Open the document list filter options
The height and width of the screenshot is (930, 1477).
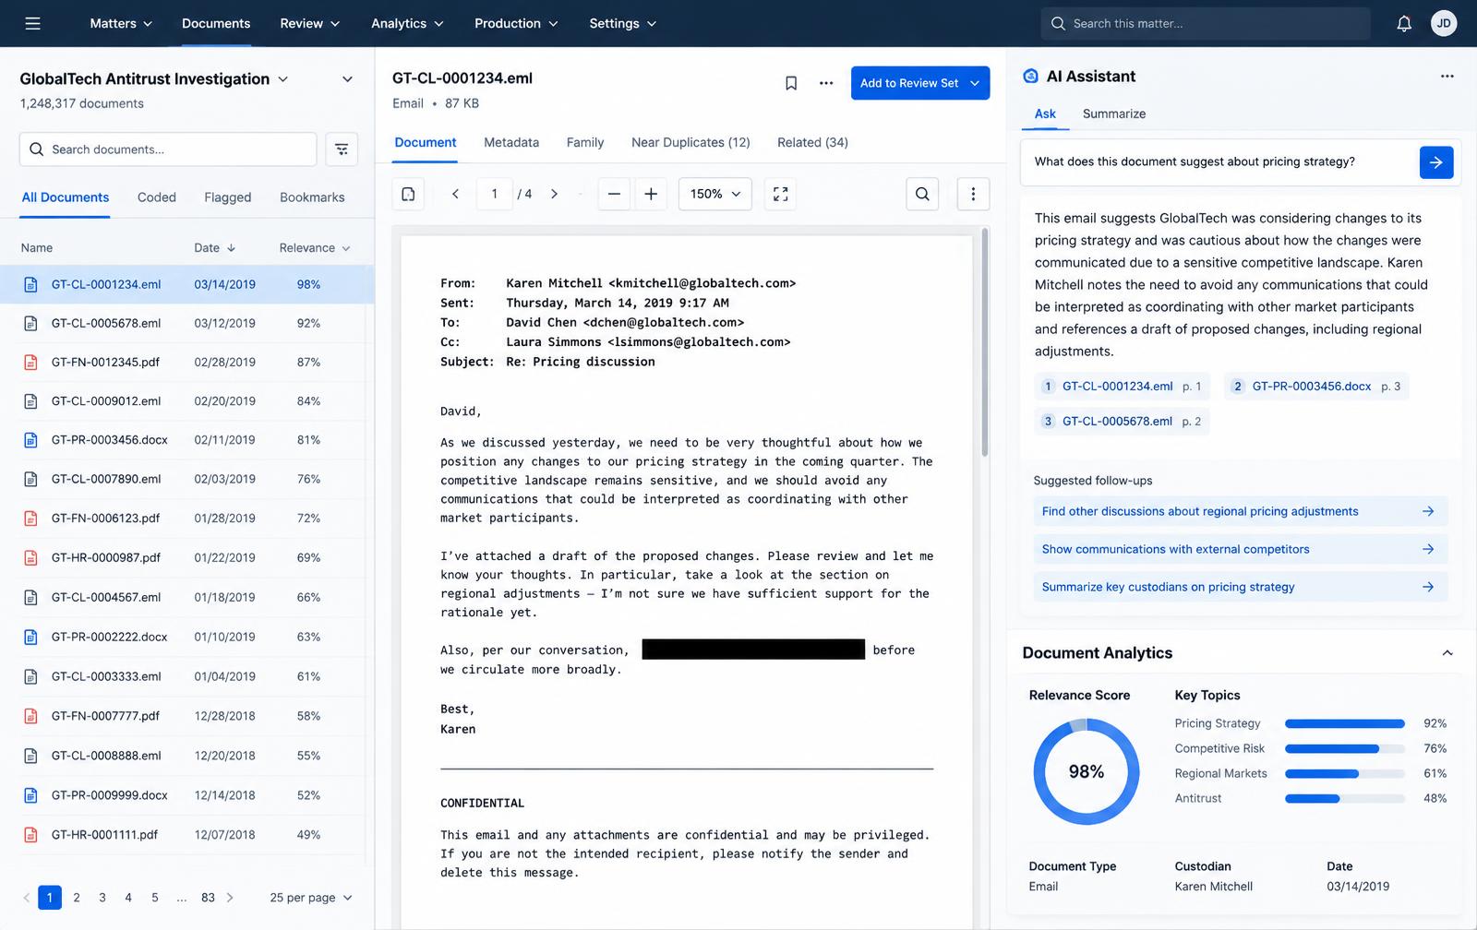[x=342, y=149]
